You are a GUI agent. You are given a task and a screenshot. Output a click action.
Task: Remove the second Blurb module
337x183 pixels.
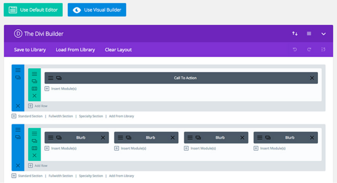[x=172, y=137]
